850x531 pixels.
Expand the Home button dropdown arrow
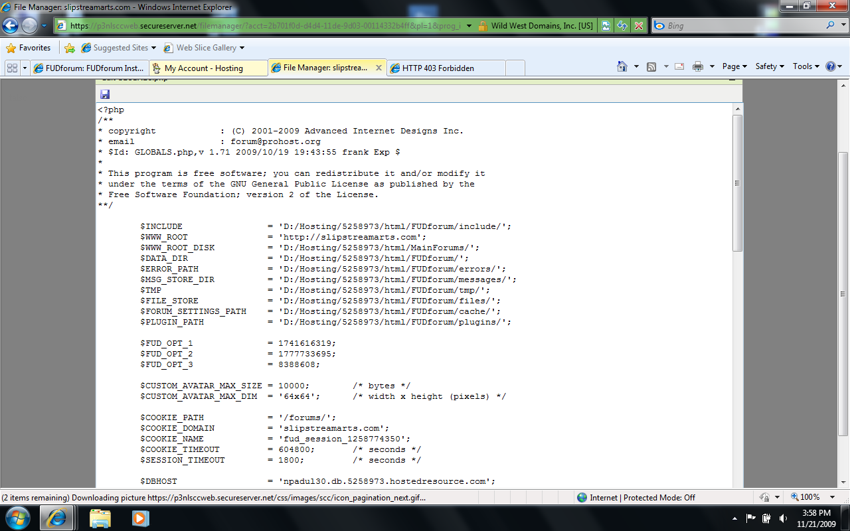pyautogui.click(x=636, y=66)
